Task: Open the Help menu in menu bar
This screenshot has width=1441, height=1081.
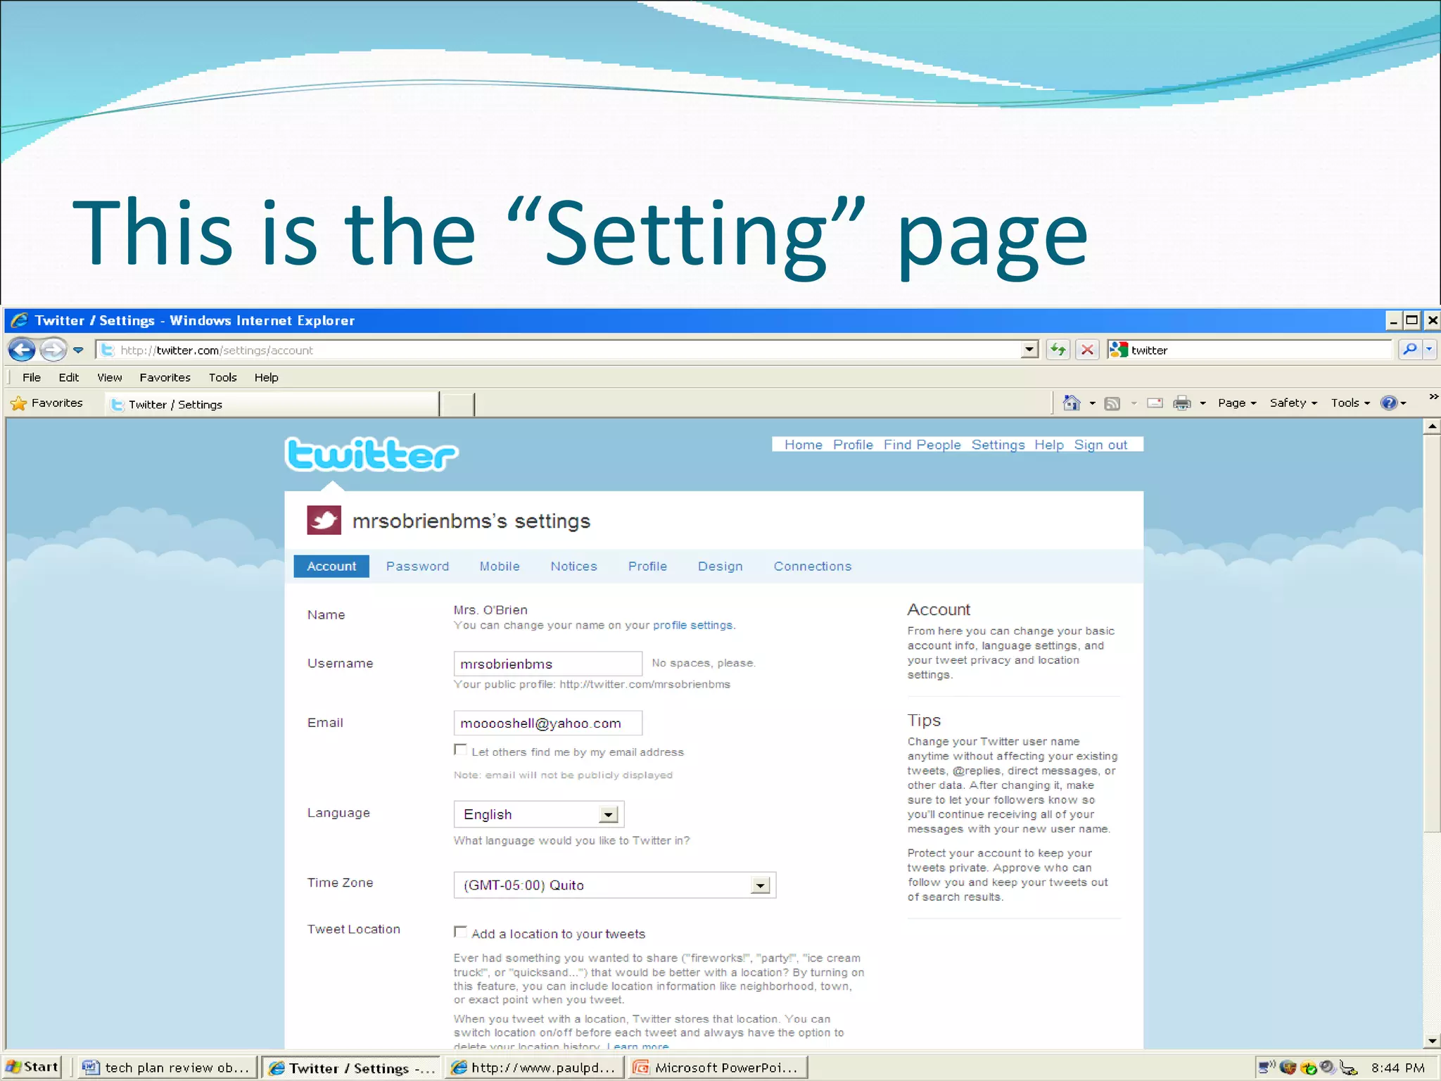Action: coord(266,377)
